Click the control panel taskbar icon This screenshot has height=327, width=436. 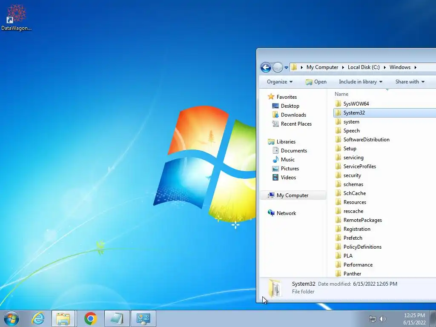[143, 318]
